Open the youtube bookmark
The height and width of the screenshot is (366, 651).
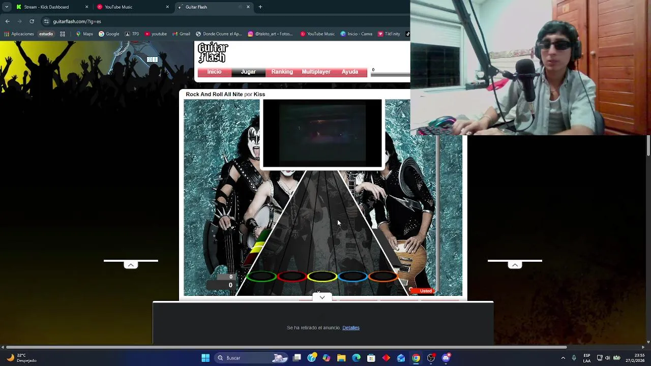pos(156,34)
